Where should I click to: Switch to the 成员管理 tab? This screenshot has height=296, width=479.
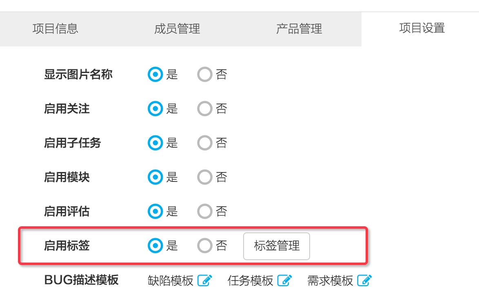[177, 29]
